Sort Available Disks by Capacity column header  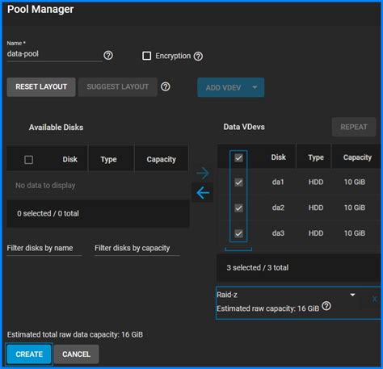[161, 159]
